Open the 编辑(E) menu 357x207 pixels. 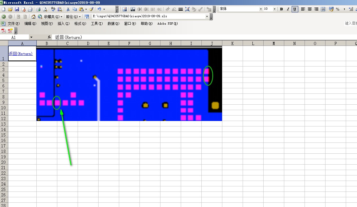pyautogui.click(x=30, y=24)
